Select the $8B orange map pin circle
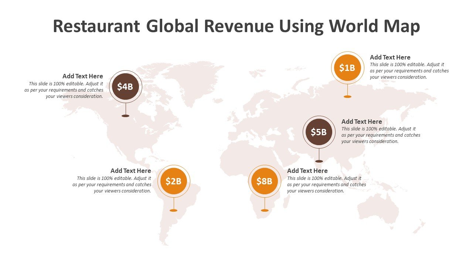The height and width of the screenshot is (266, 473). coord(265,181)
